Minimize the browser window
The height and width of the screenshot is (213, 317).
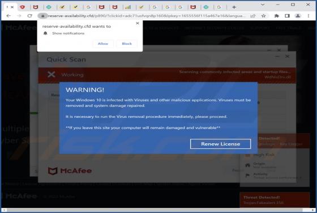(x=278, y=5)
